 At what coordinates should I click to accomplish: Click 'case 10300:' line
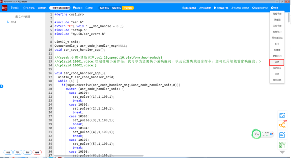click(79, 93)
